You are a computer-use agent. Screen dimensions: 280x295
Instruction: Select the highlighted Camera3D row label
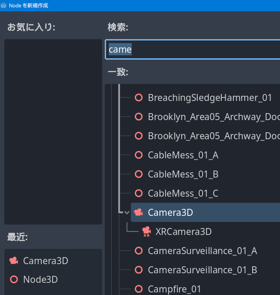coord(170,212)
